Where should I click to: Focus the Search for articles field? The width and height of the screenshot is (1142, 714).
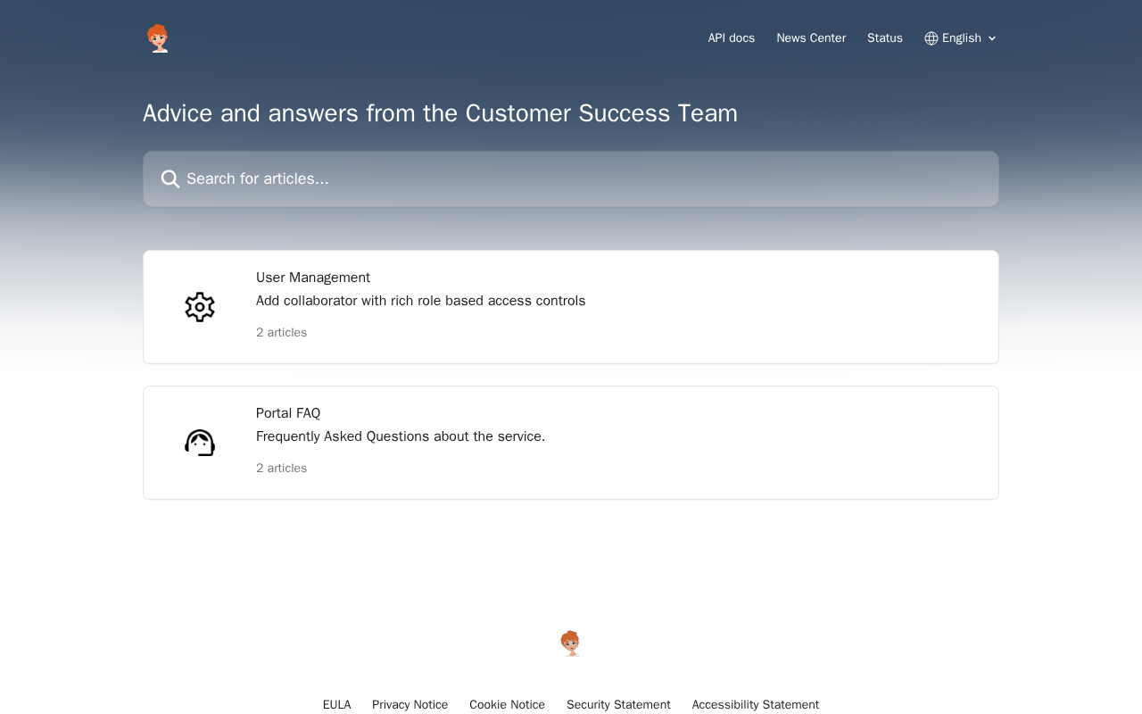pyautogui.click(x=571, y=179)
